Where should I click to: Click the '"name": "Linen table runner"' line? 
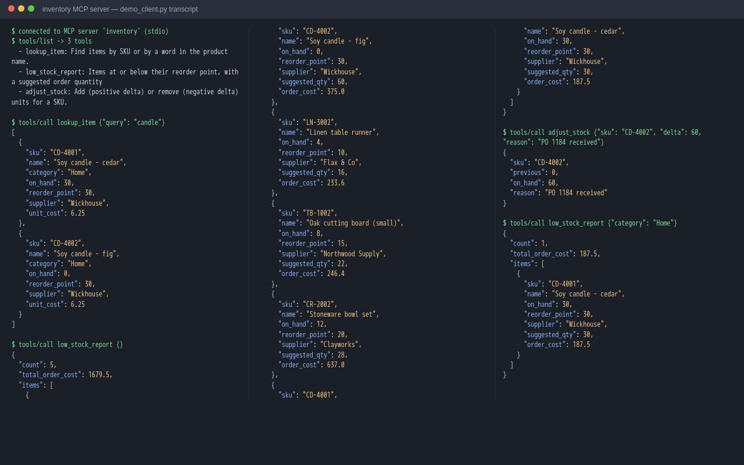(329, 133)
